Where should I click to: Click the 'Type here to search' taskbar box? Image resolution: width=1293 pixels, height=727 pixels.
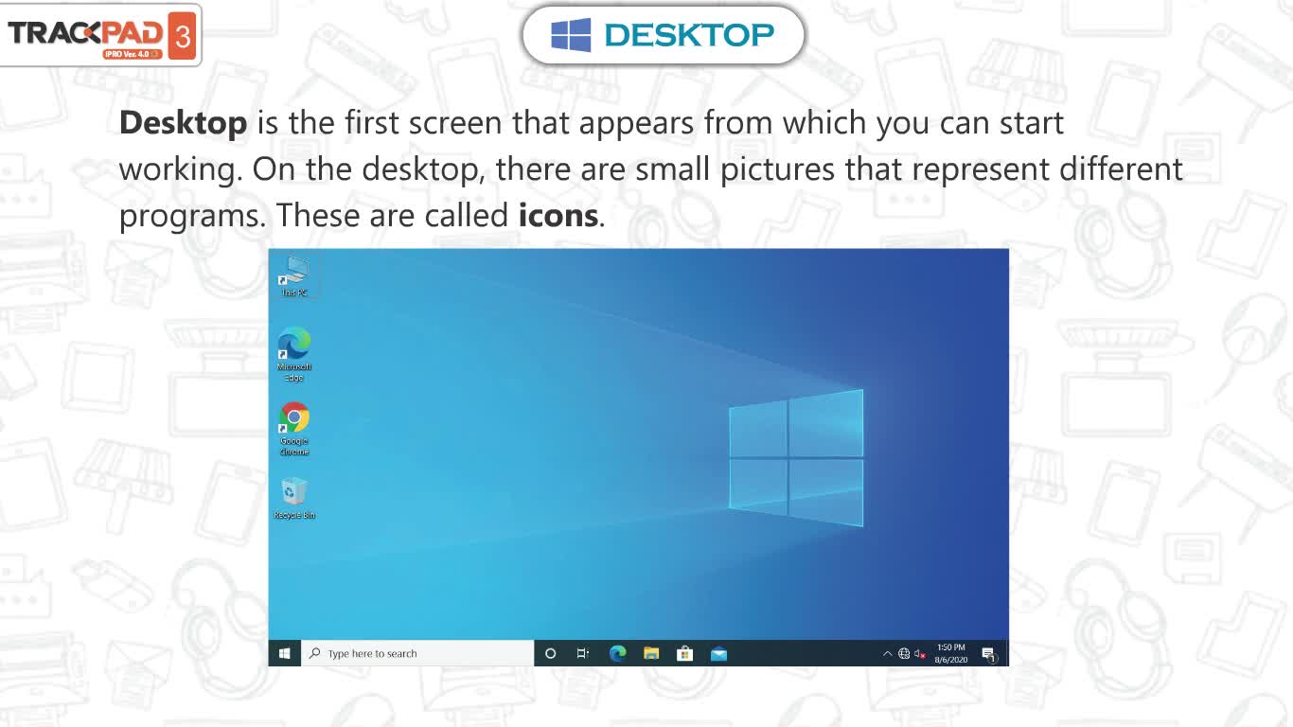[x=417, y=653]
